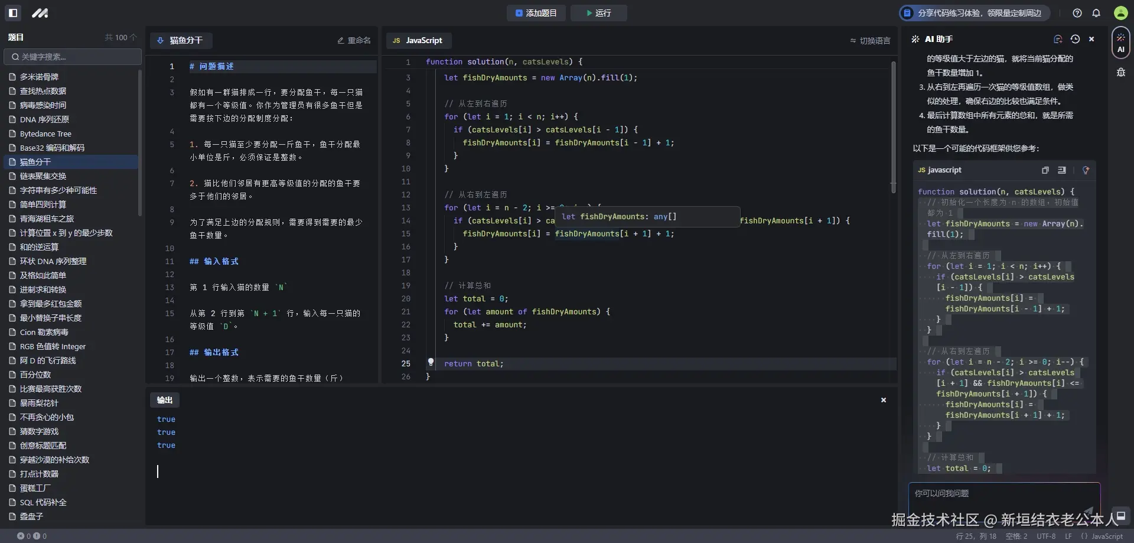Viewport: 1134px width, 543px height.
Task: Open problem 蛋糕工厂
Action: point(71,488)
